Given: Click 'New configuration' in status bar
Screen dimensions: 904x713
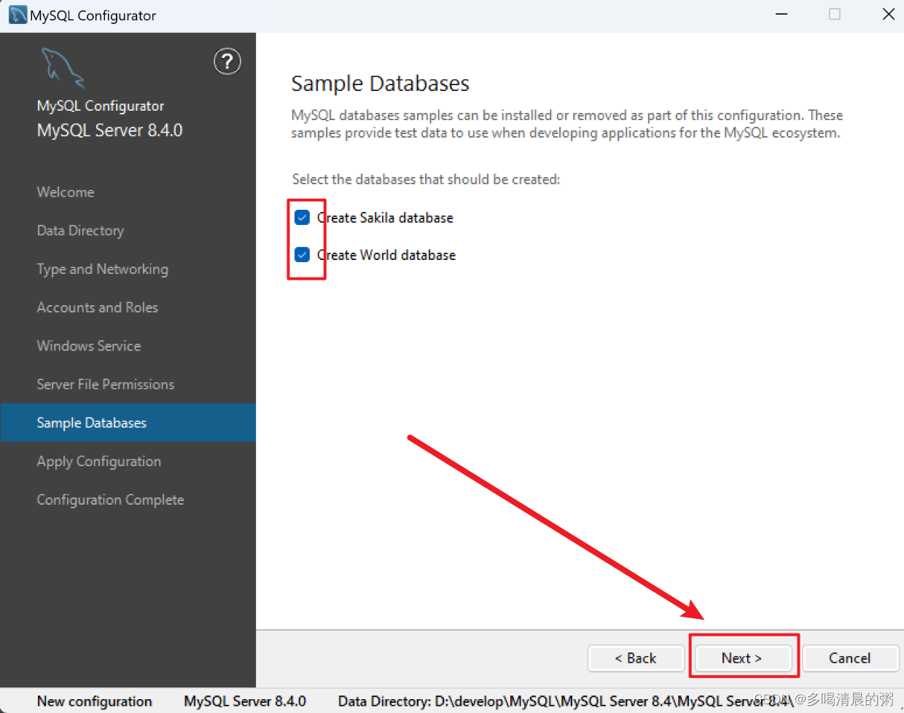Looking at the screenshot, I should [95, 701].
